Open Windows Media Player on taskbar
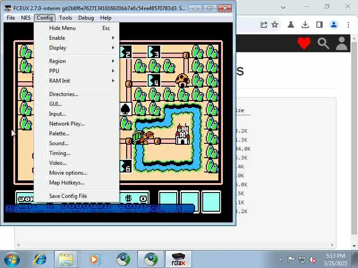The width and height of the screenshot is (358, 268). pos(94,260)
